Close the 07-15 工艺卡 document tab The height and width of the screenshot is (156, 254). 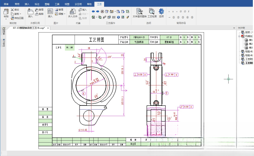pos(48,28)
